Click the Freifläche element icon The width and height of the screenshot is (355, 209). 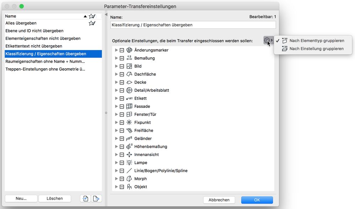[129, 130]
